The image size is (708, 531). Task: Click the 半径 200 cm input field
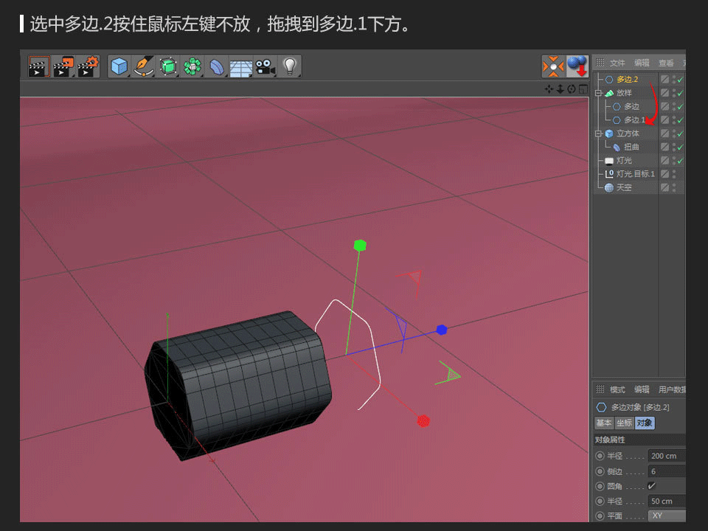coord(663,456)
